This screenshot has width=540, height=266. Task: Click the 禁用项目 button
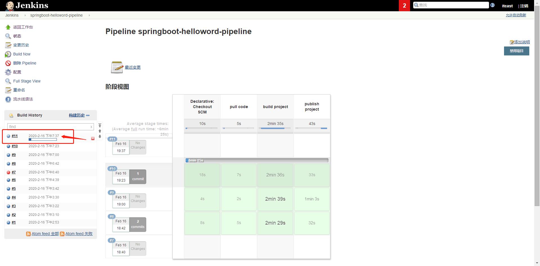[x=516, y=51]
